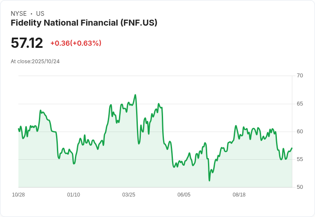Viewport: 315px width, 217px height.
Task: Click the 03/25 date axis label
Action: coord(129,195)
